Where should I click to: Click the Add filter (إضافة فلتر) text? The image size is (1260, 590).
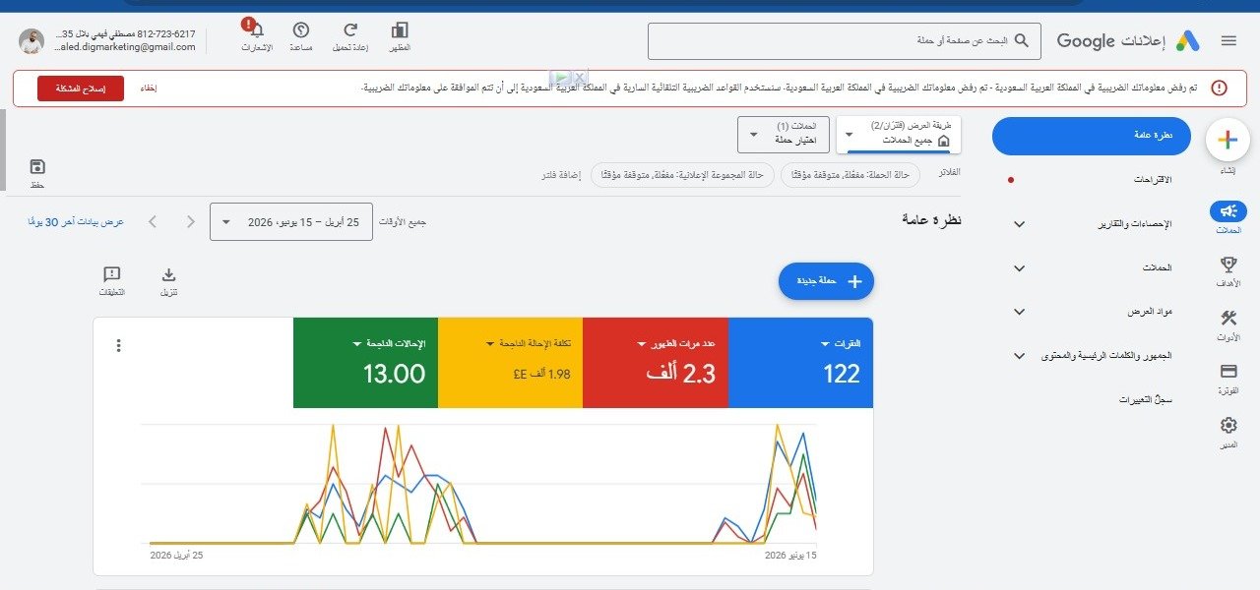coord(561,175)
